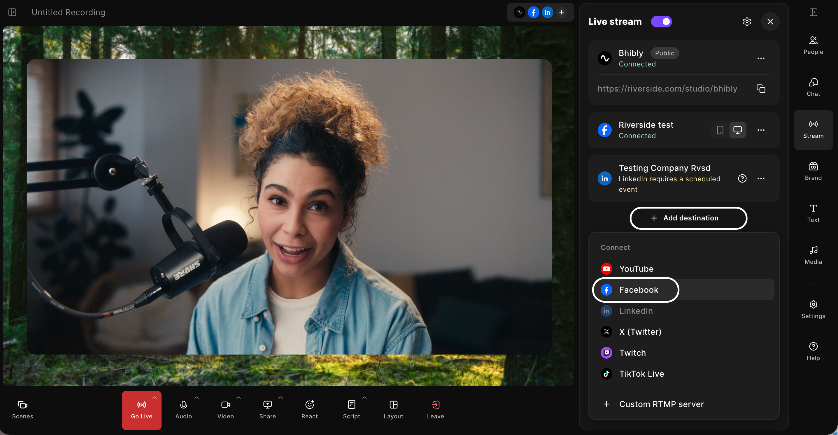The width and height of the screenshot is (838, 435).
Task: Toggle the Video camera
Action: 225,410
